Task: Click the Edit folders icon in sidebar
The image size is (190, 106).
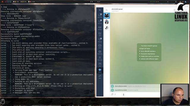Action: pos(100,77)
